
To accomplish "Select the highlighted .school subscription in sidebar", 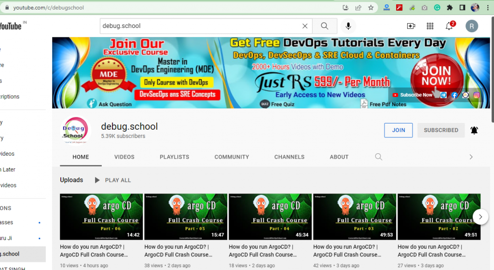I will [23, 254].
